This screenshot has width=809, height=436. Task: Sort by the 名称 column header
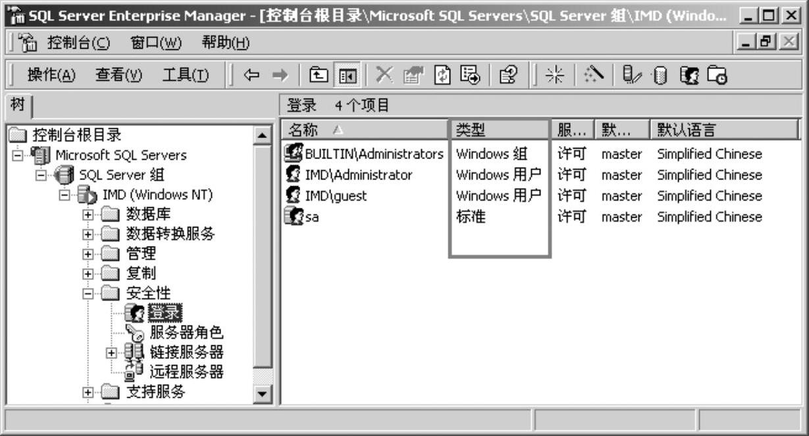[363, 130]
